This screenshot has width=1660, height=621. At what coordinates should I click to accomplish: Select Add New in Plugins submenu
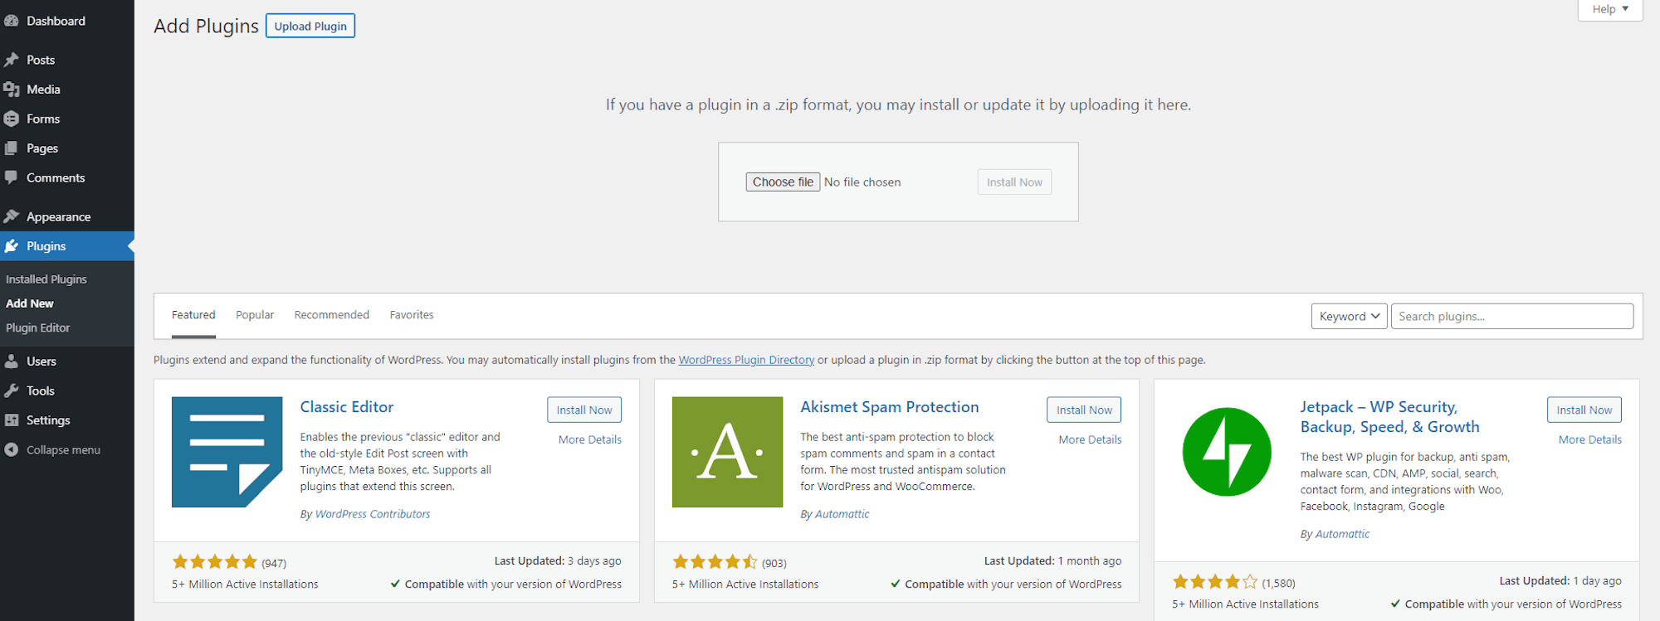pos(30,303)
